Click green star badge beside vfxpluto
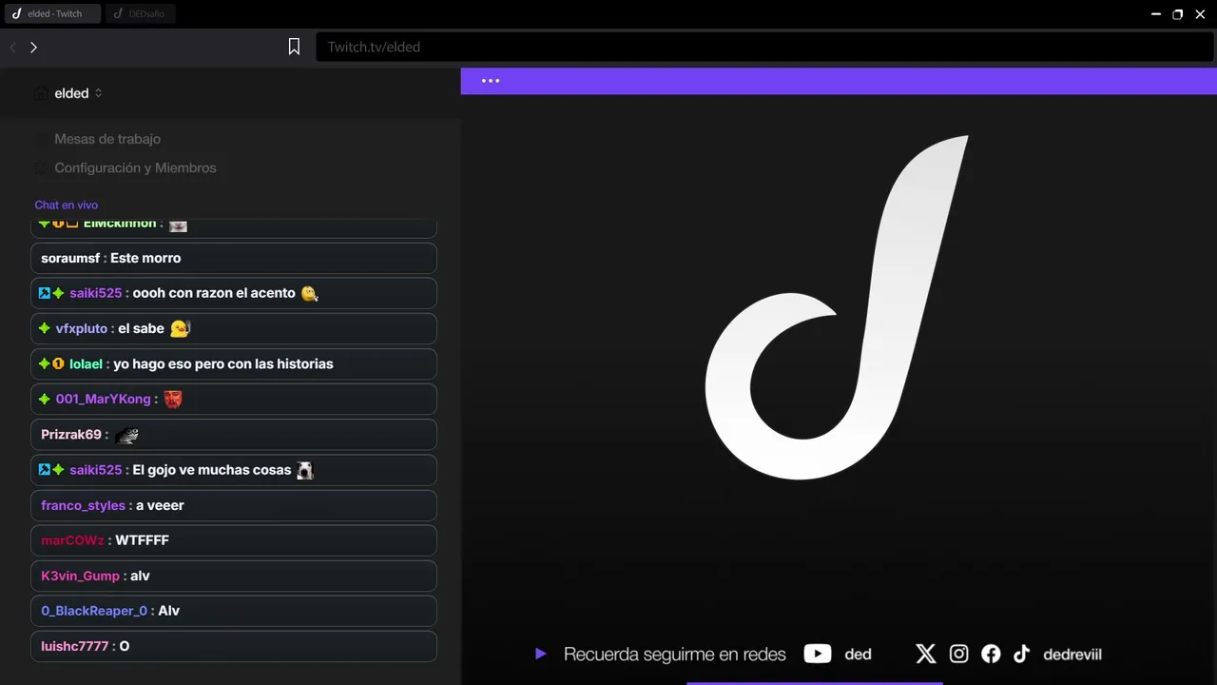Screen dimensions: 1217x685 pyautogui.click(x=44, y=328)
